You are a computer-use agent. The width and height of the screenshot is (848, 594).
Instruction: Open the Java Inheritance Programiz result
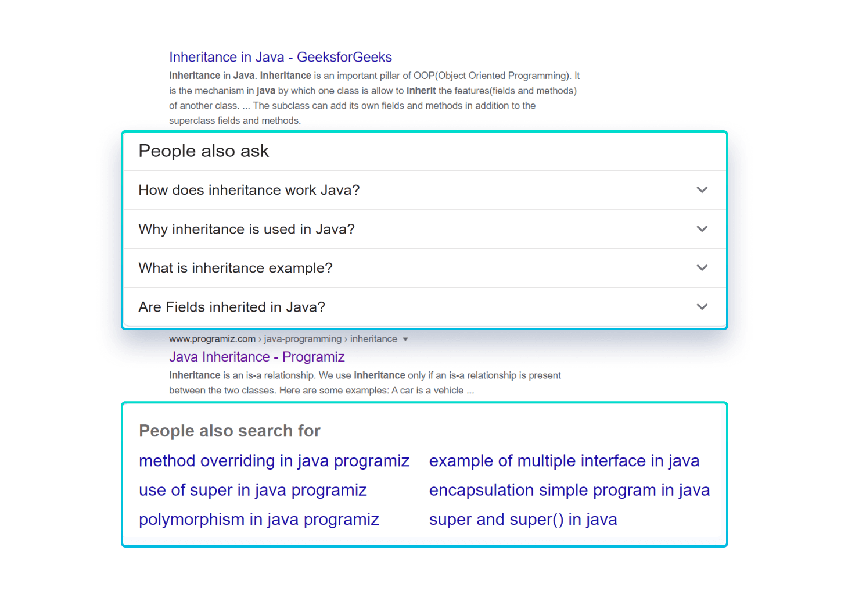click(257, 356)
